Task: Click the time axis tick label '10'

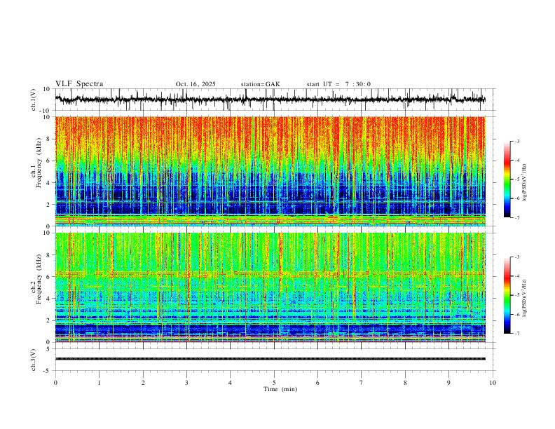Action: coord(493,383)
